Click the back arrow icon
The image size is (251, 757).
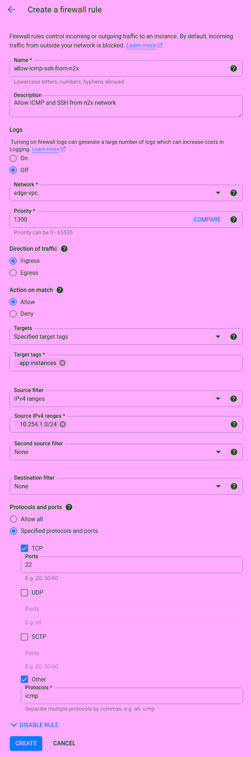(12, 10)
